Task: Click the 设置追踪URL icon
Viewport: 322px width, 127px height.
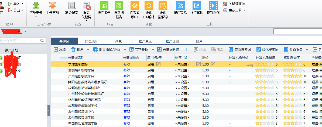Action: click(x=134, y=6)
